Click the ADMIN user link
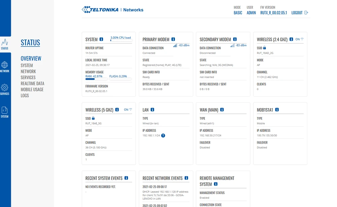This screenshot has height=207, width=337. coord(251,13)
